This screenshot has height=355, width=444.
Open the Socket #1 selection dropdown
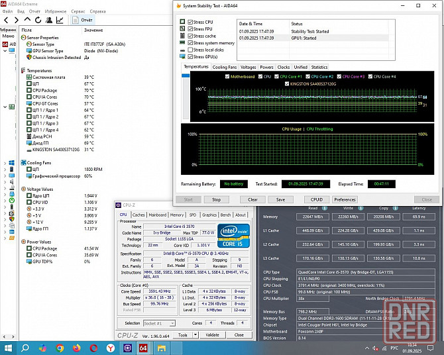tap(160, 323)
